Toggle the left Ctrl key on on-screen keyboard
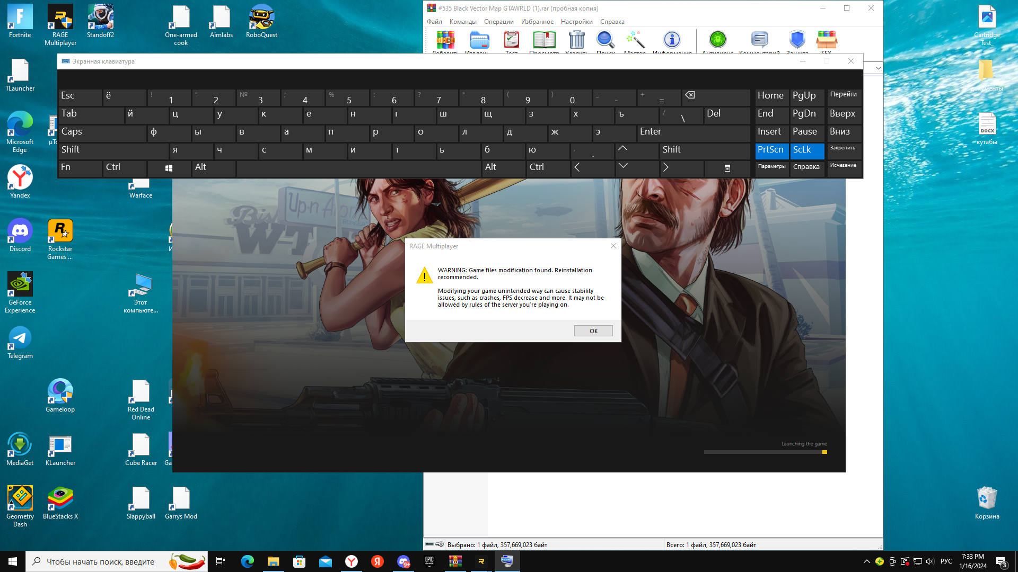The width and height of the screenshot is (1018, 572). coord(125,168)
